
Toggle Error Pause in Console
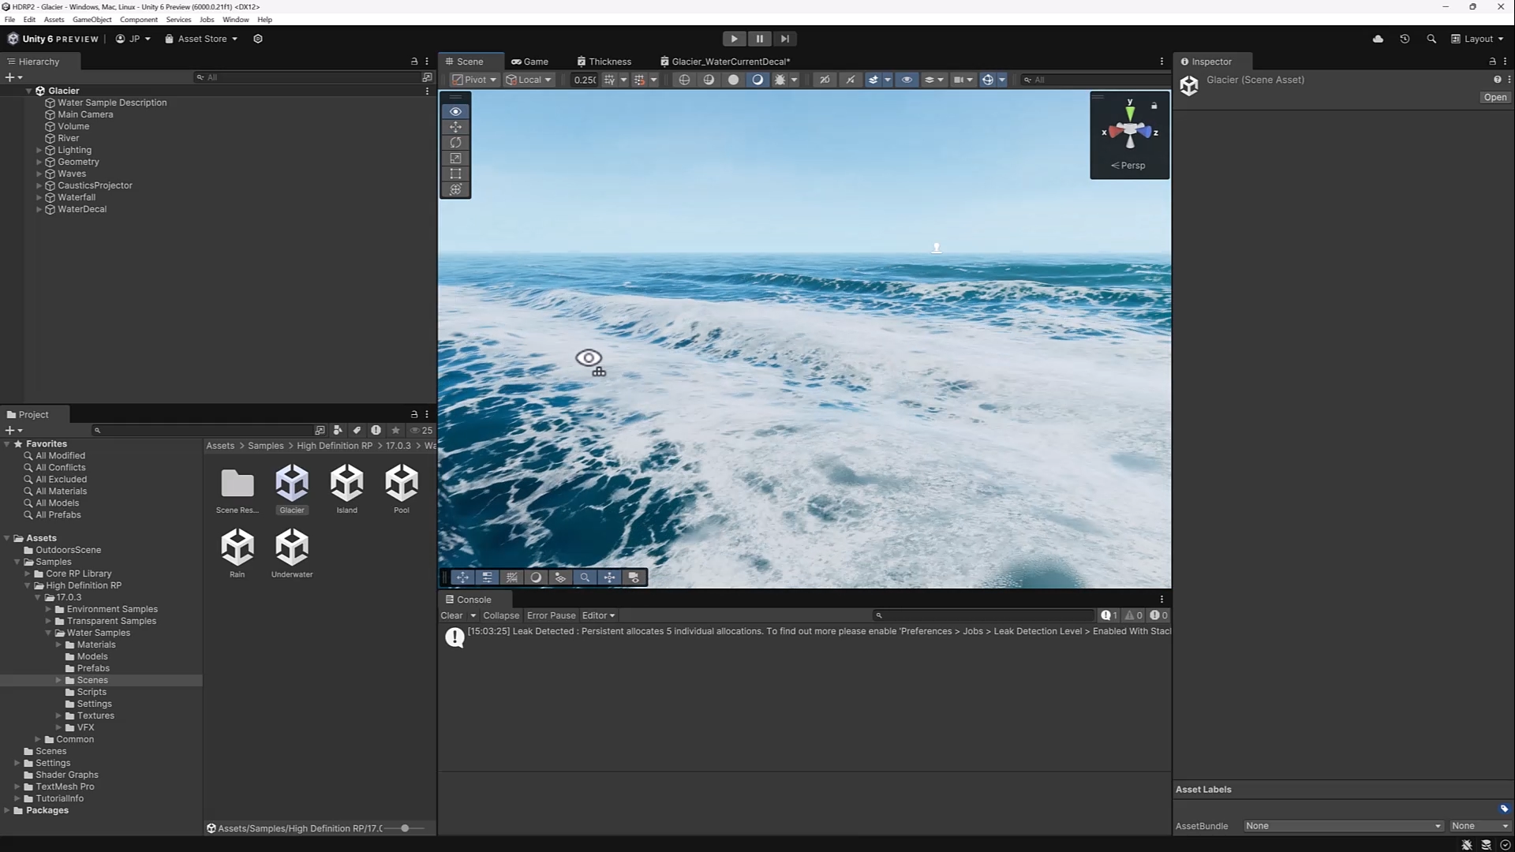[x=551, y=615]
